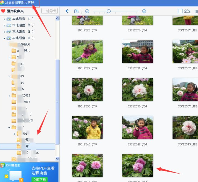Select the local disk C: drive icon
Viewport: 198px width, 182px height.
pyautogui.click(x=9, y=19)
